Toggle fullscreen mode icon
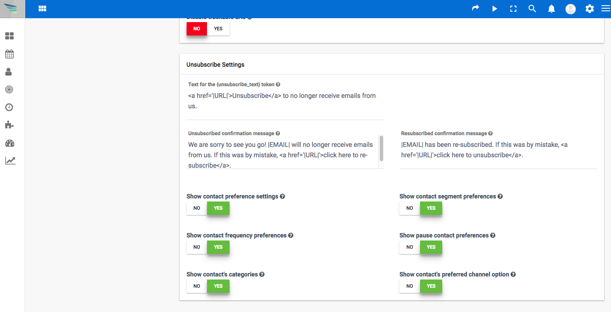This screenshot has height=312, width=611. (513, 9)
